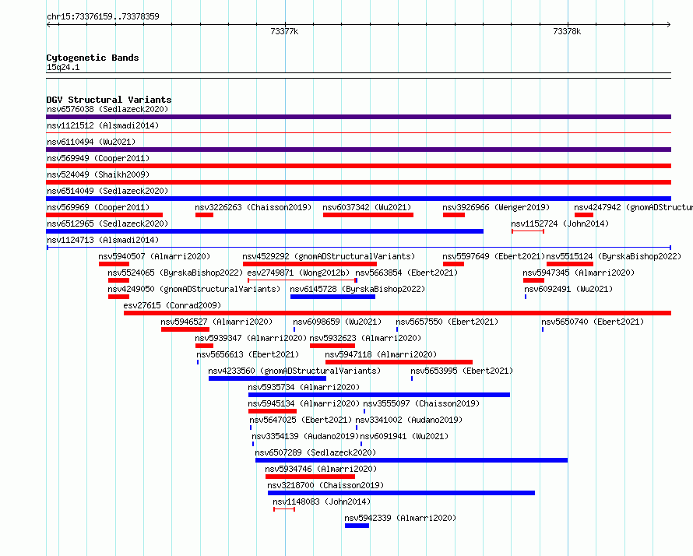Click the DGV Structural Variants track title
Viewport: 693px width, 556px height.
pyautogui.click(x=109, y=100)
